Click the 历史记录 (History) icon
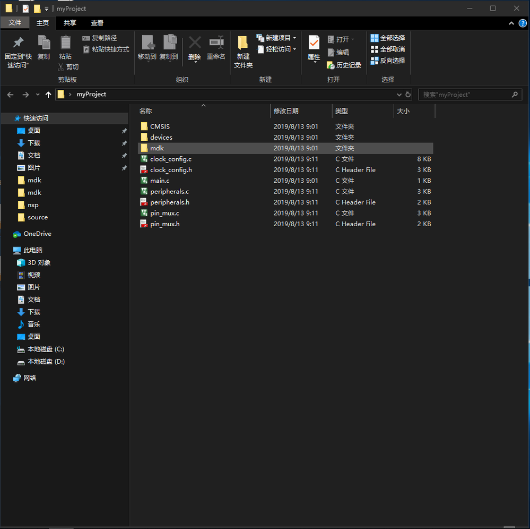The image size is (530, 529). (344, 65)
